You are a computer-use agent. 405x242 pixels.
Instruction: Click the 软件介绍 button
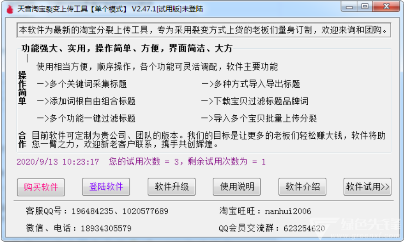tap(302, 186)
